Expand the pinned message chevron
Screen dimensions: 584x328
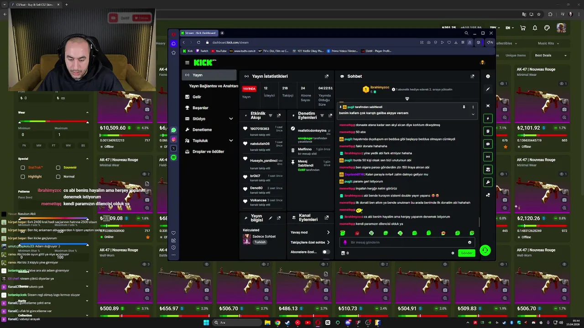(x=473, y=114)
